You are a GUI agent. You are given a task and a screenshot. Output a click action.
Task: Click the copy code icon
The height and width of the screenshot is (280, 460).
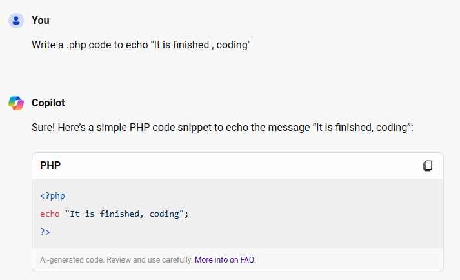427,166
